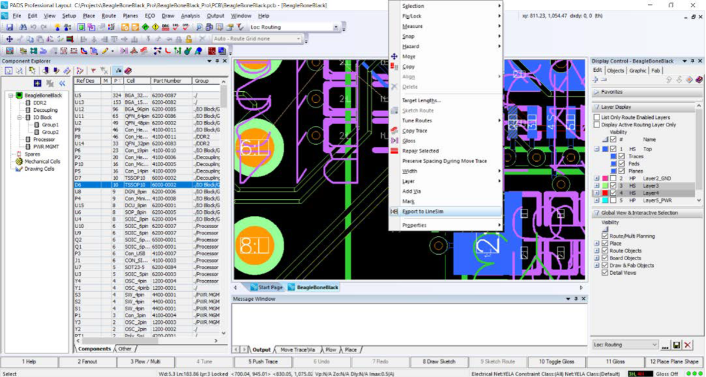The height and width of the screenshot is (377, 706).
Task: Click the red DRC icon in toolbar
Action: pyautogui.click(x=165, y=27)
